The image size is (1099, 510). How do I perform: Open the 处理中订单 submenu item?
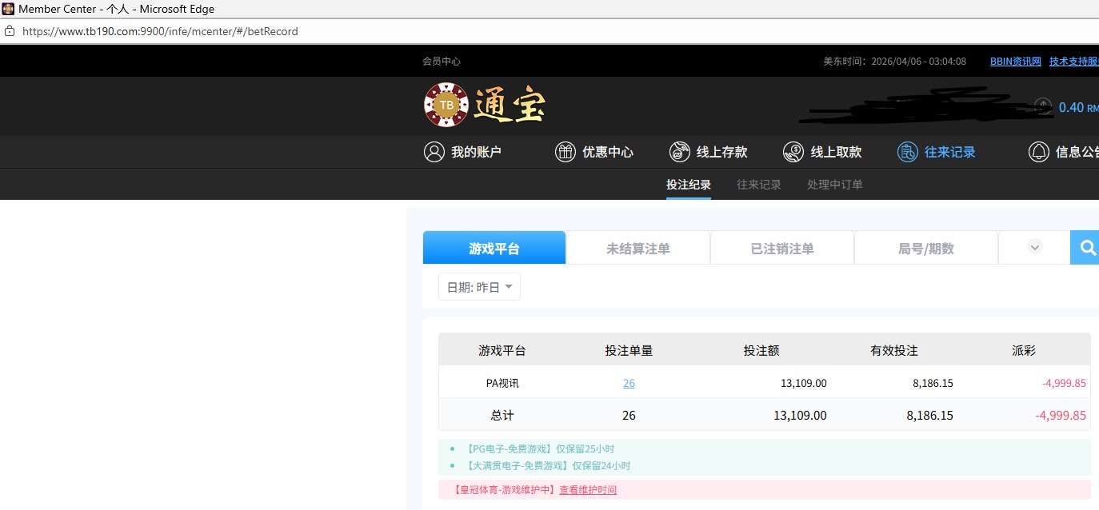coord(834,185)
